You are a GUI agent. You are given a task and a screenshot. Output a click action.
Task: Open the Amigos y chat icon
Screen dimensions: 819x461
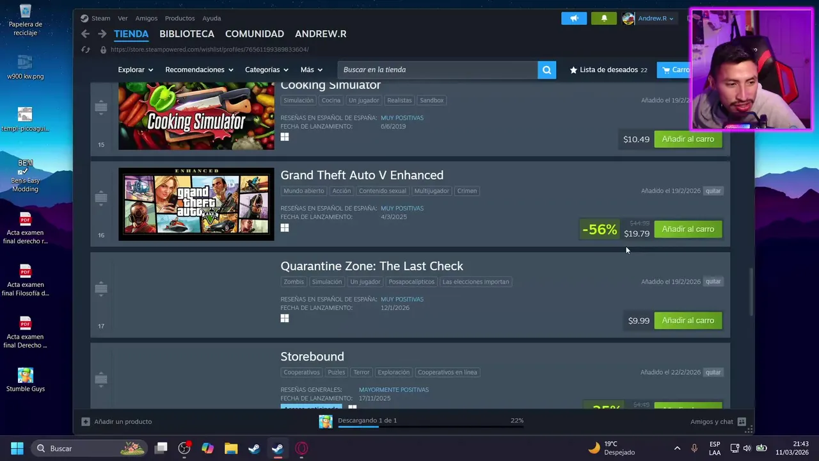point(742,421)
